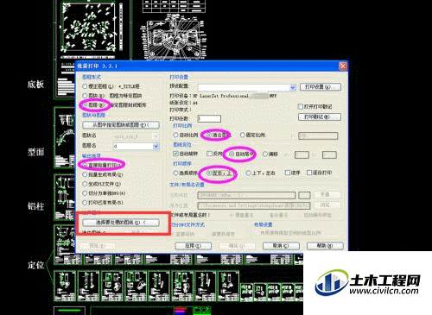Click the Y offset input box
Screen dimensions: 432x315
tap(329, 155)
